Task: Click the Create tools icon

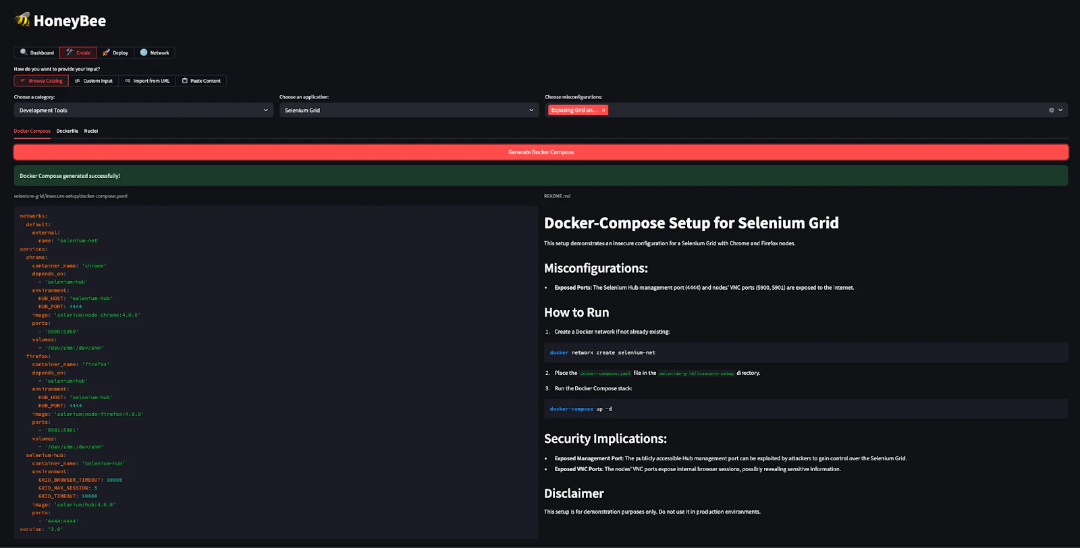Action: pos(70,53)
